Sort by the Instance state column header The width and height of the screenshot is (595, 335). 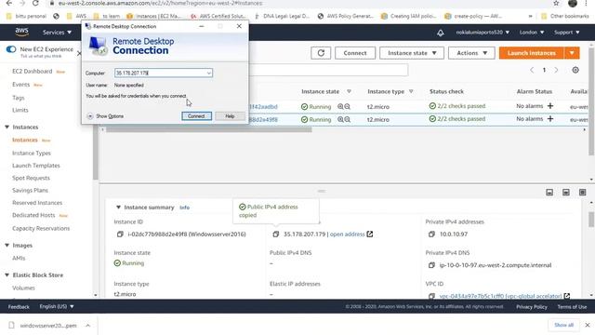pyautogui.click(x=320, y=91)
